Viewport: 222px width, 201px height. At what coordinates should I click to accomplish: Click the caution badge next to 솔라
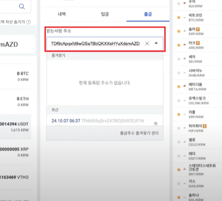pyautogui.click(x=198, y=29)
